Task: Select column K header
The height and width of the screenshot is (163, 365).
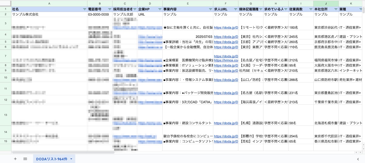Action: pos(351,3)
